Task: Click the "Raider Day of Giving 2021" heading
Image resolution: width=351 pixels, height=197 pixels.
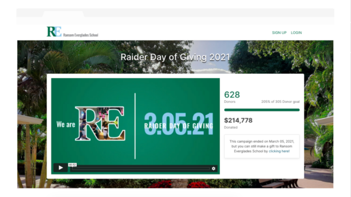Action: click(x=175, y=57)
